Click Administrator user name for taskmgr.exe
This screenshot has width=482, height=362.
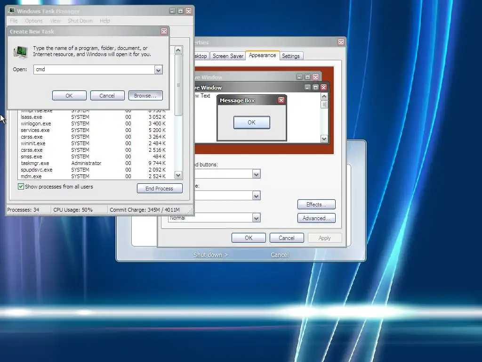(x=86, y=163)
